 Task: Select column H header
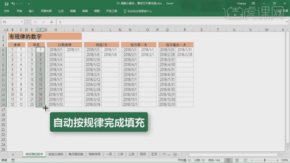point(56,30)
